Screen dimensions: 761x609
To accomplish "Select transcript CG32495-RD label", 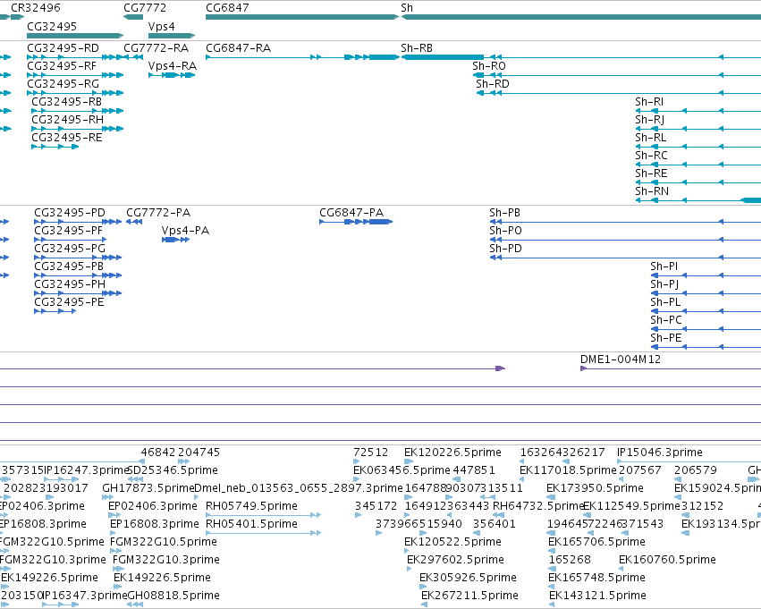I will coord(63,48).
